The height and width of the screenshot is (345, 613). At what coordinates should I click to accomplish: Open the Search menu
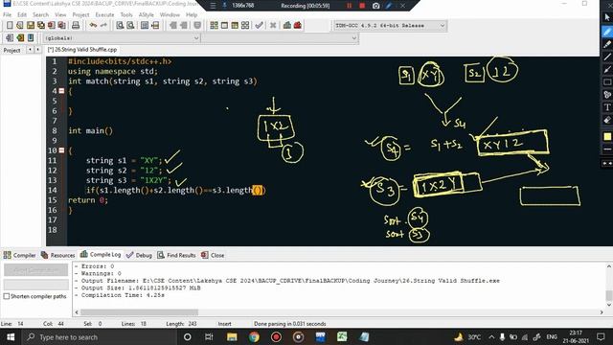(40, 14)
